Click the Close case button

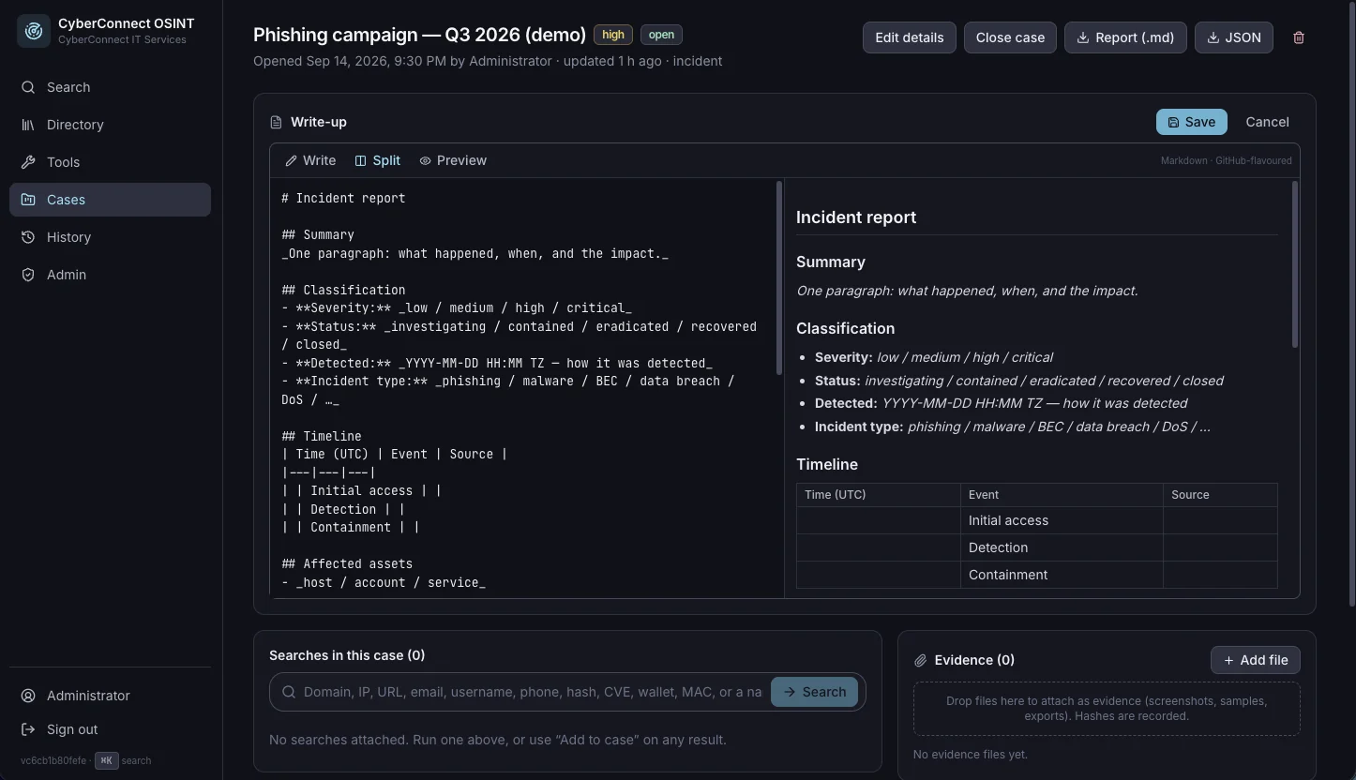pos(1010,37)
